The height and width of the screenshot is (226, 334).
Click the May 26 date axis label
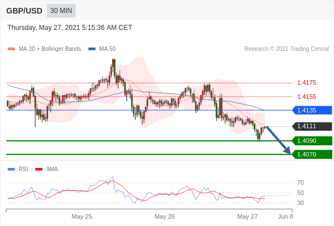(165, 216)
